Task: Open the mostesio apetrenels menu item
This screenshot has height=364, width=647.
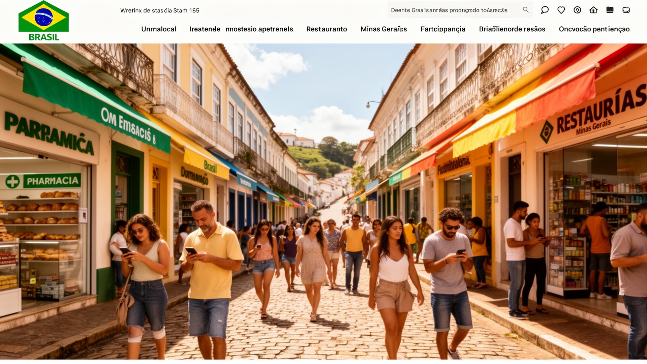Action: click(259, 29)
